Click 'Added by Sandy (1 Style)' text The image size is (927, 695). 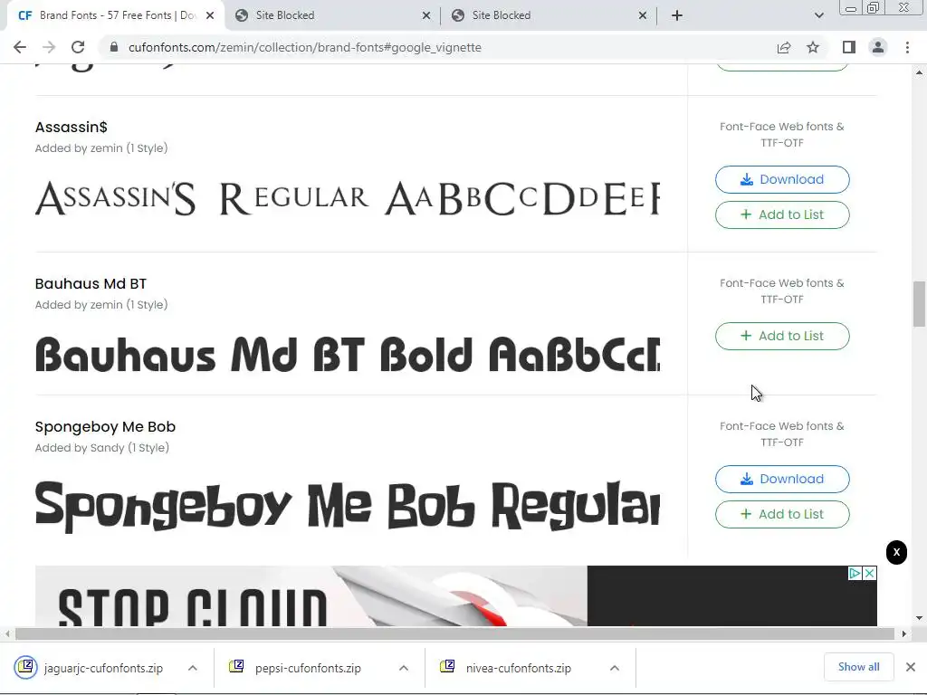coord(101,448)
